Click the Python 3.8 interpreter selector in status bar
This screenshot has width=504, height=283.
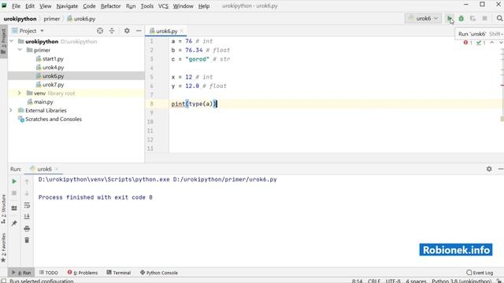coord(461,281)
